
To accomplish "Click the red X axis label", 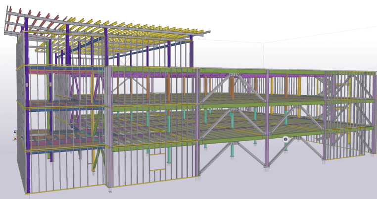I will [x=15, y=139].
